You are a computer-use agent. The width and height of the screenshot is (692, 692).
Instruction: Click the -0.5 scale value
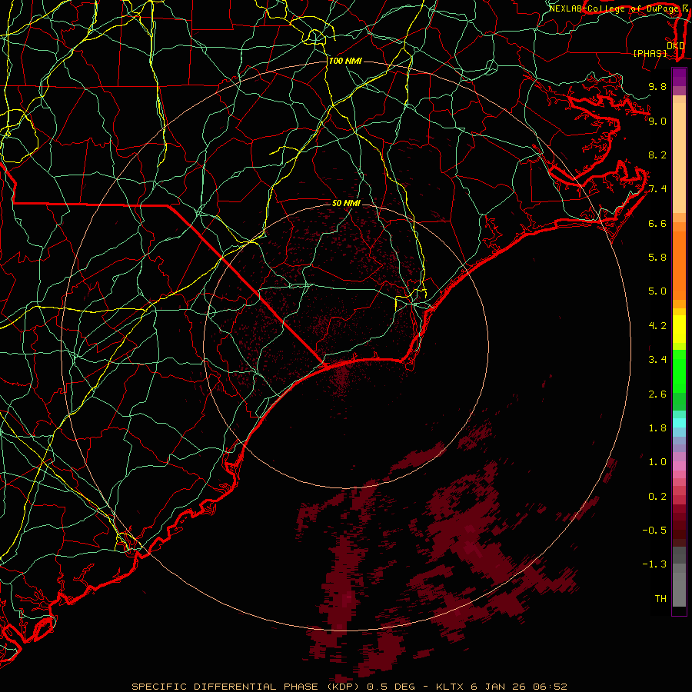pyautogui.click(x=654, y=530)
